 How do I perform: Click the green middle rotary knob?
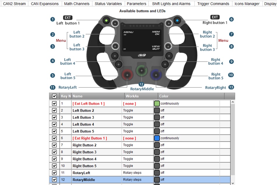141,71
